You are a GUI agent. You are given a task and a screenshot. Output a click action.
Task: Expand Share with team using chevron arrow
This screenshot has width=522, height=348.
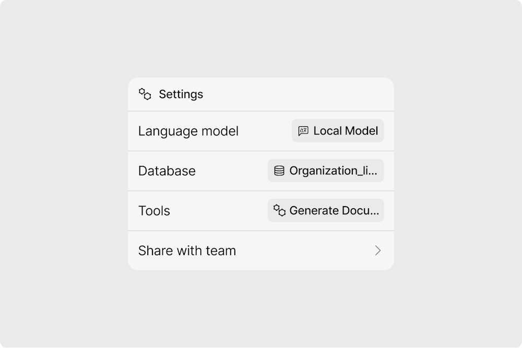tap(378, 250)
